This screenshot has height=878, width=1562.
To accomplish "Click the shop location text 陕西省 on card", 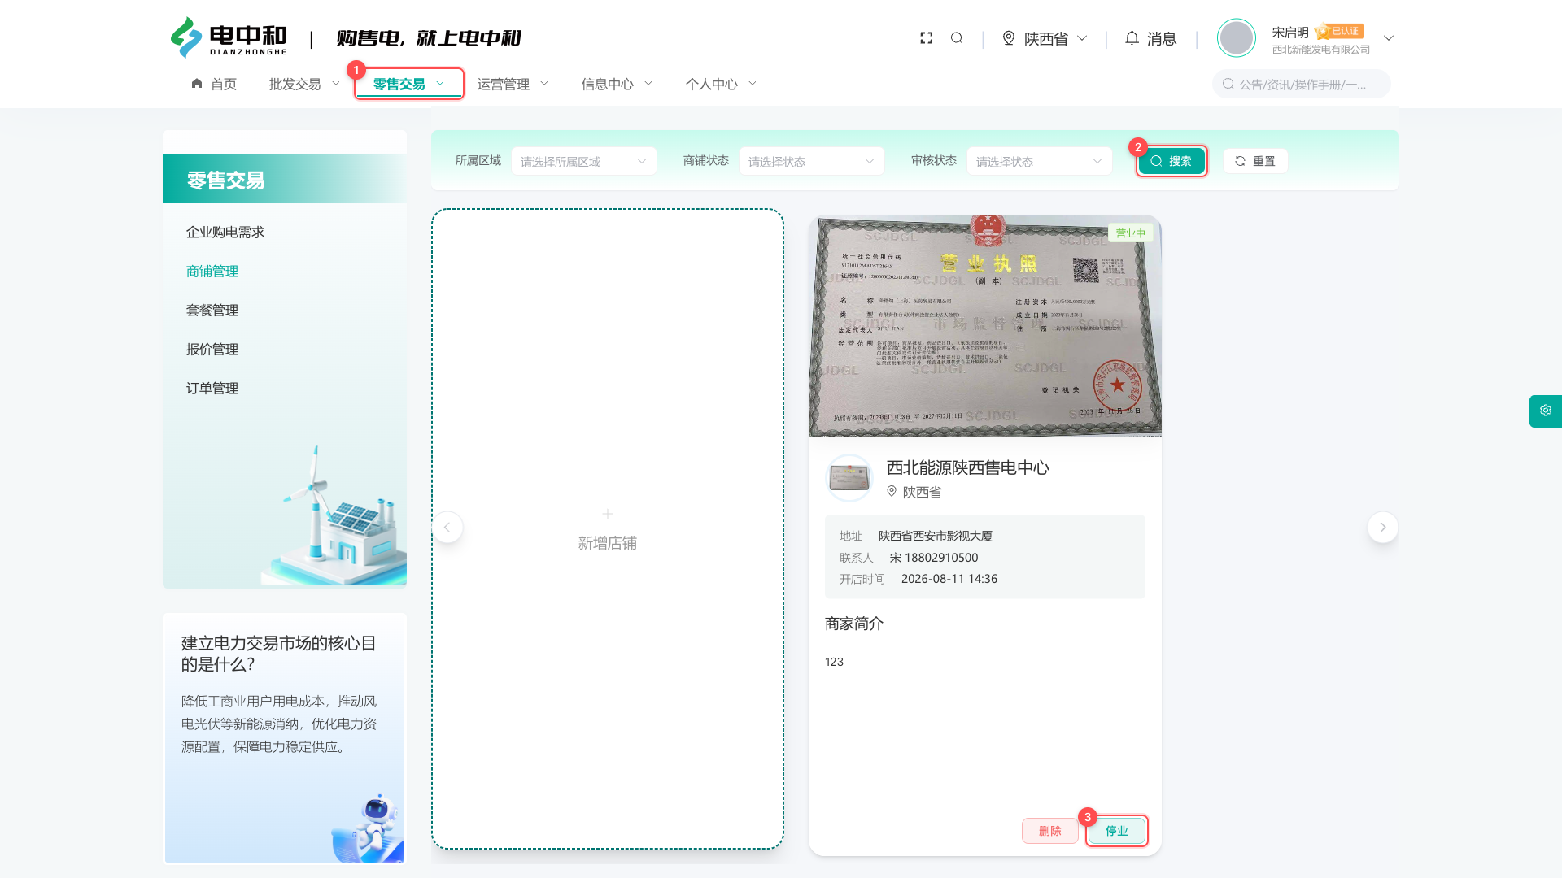I will click(x=923, y=492).
